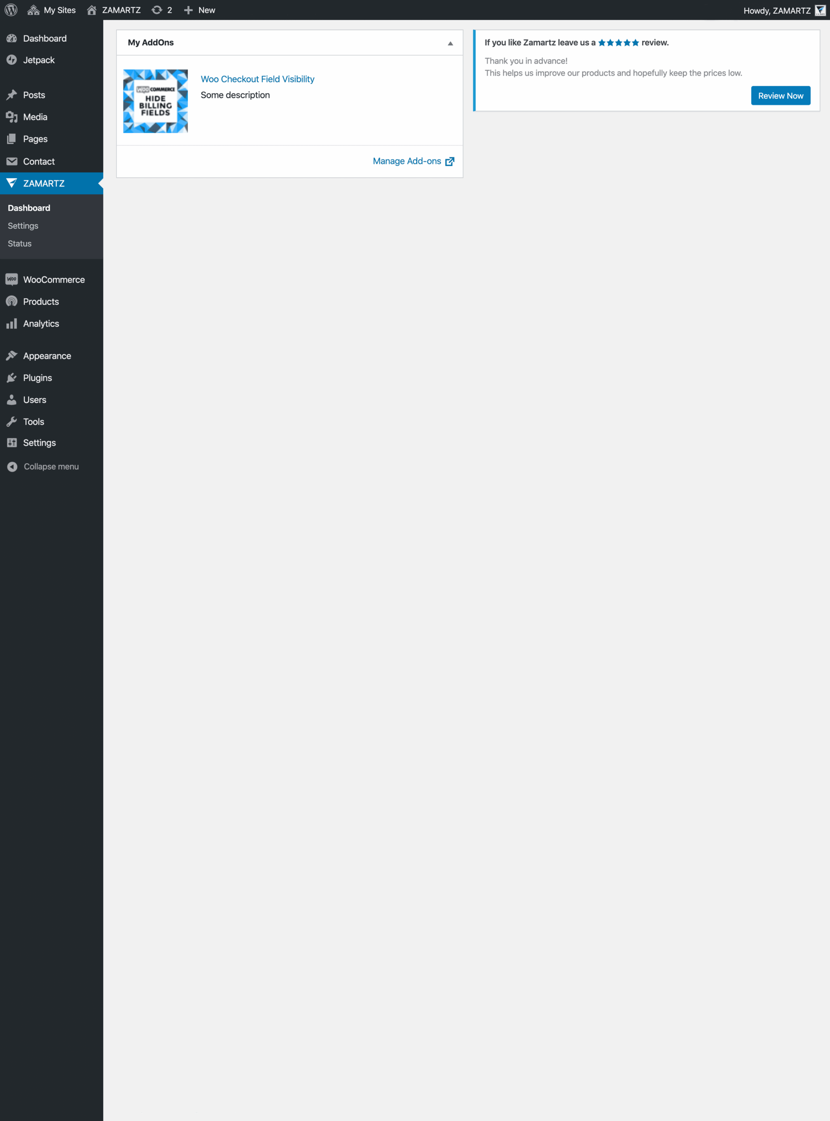Open the Manage Add-ons link

[x=407, y=161]
